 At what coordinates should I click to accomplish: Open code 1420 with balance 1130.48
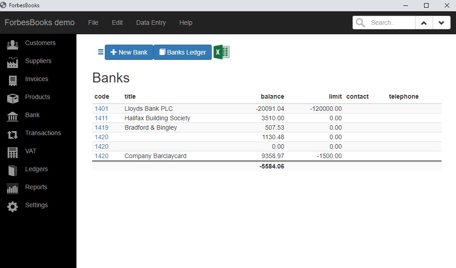pos(101,137)
